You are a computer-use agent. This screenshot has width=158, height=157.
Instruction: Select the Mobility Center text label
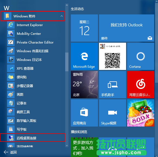(x=29, y=34)
